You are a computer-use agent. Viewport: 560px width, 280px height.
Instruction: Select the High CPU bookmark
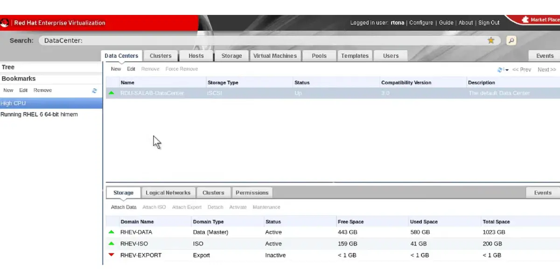click(x=51, y=103)
